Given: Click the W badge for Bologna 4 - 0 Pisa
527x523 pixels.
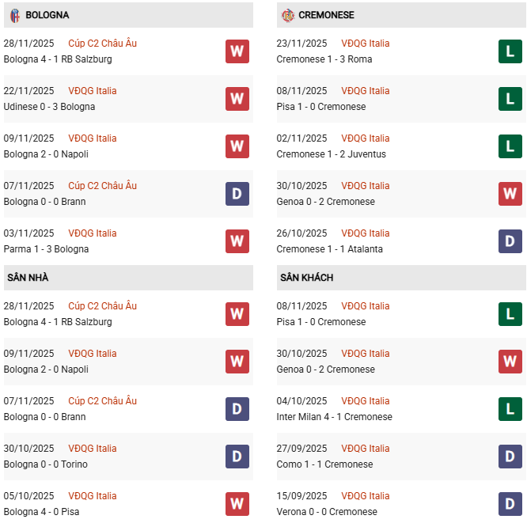Looking at the screenshot, I should pos(237,504).
